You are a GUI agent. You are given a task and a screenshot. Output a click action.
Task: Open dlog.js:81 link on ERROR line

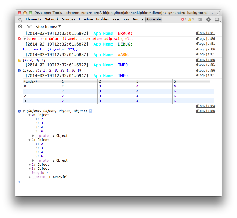[205, 33]
